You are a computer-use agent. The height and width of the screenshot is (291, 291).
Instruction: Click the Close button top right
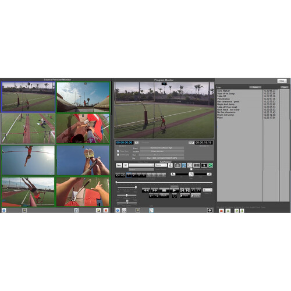[282, 81]
